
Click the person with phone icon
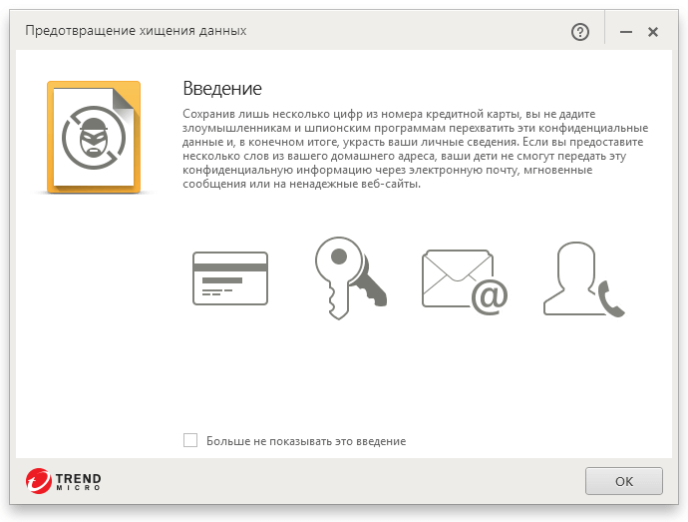pos(583,279)
